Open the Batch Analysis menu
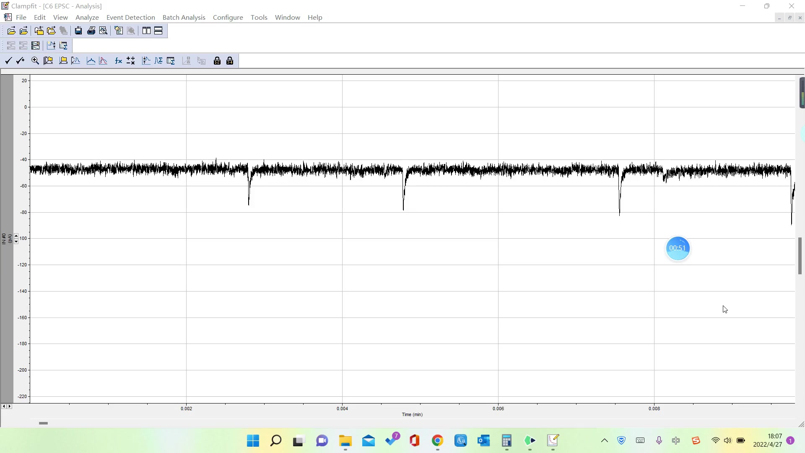 click(184, 17)
